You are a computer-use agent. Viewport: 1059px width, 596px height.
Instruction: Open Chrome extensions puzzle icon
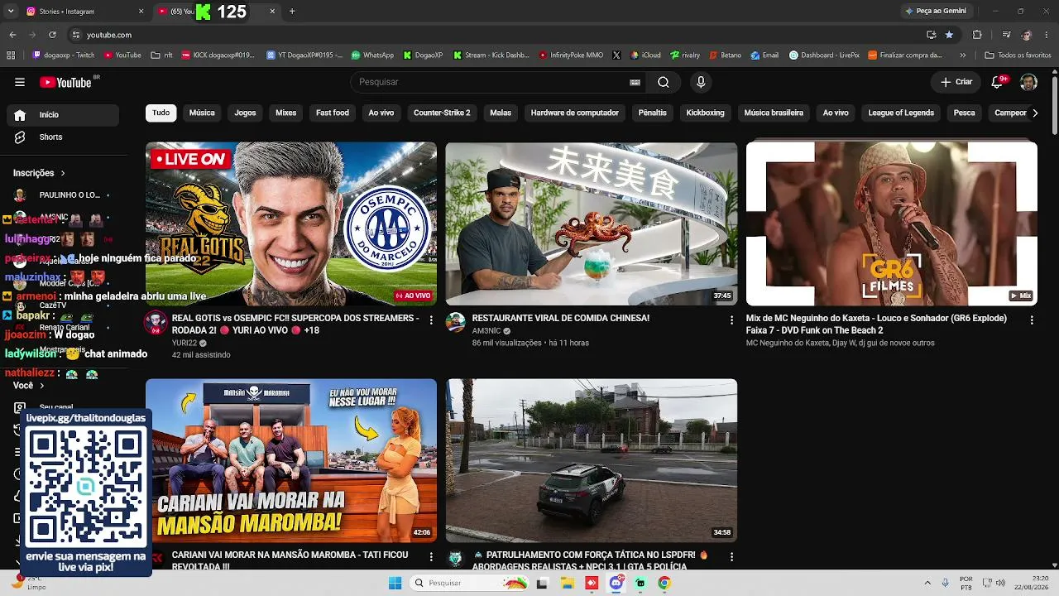tap(977, 35)
